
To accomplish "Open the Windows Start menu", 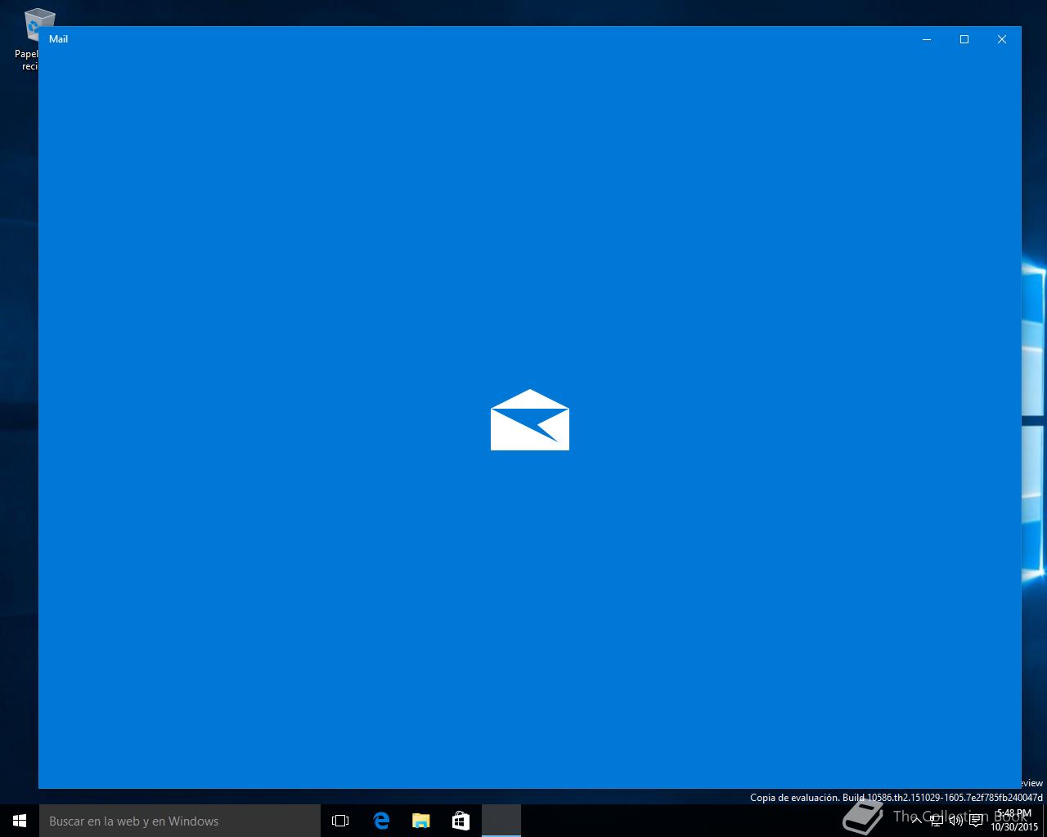I will click(x=20, y=821).
